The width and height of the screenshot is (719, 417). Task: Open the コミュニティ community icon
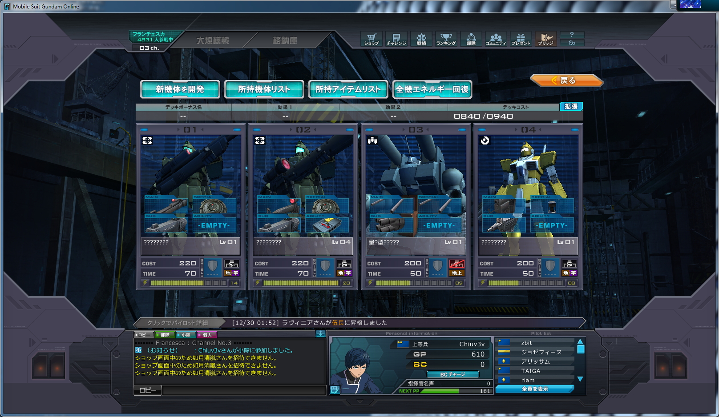(x=496, y=39)
